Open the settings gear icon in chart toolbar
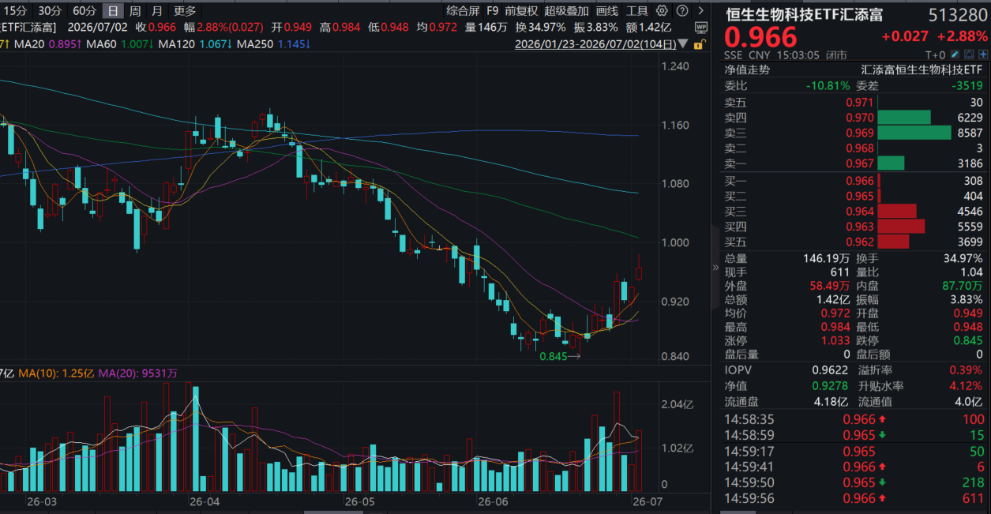This screenshot has width=991, height=514. coord(662,11)
